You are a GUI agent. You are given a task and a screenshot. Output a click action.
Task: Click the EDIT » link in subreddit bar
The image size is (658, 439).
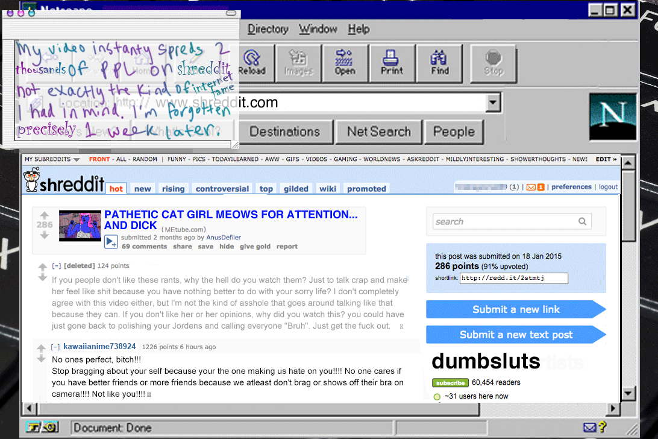[606, 159]
